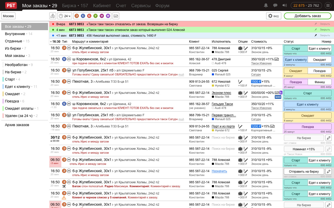Open the 'Гильдия Такси' executor link
This screenshot has width=334, height=208.
click(222, 104)
